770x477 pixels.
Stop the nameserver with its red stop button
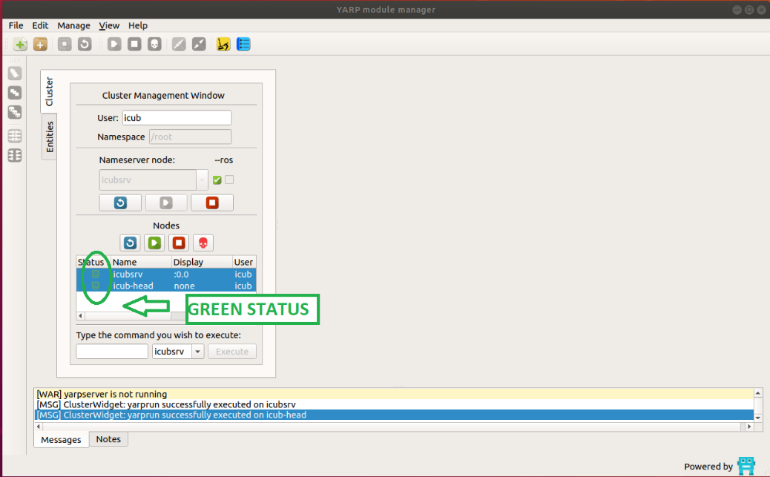pos(211,203)
